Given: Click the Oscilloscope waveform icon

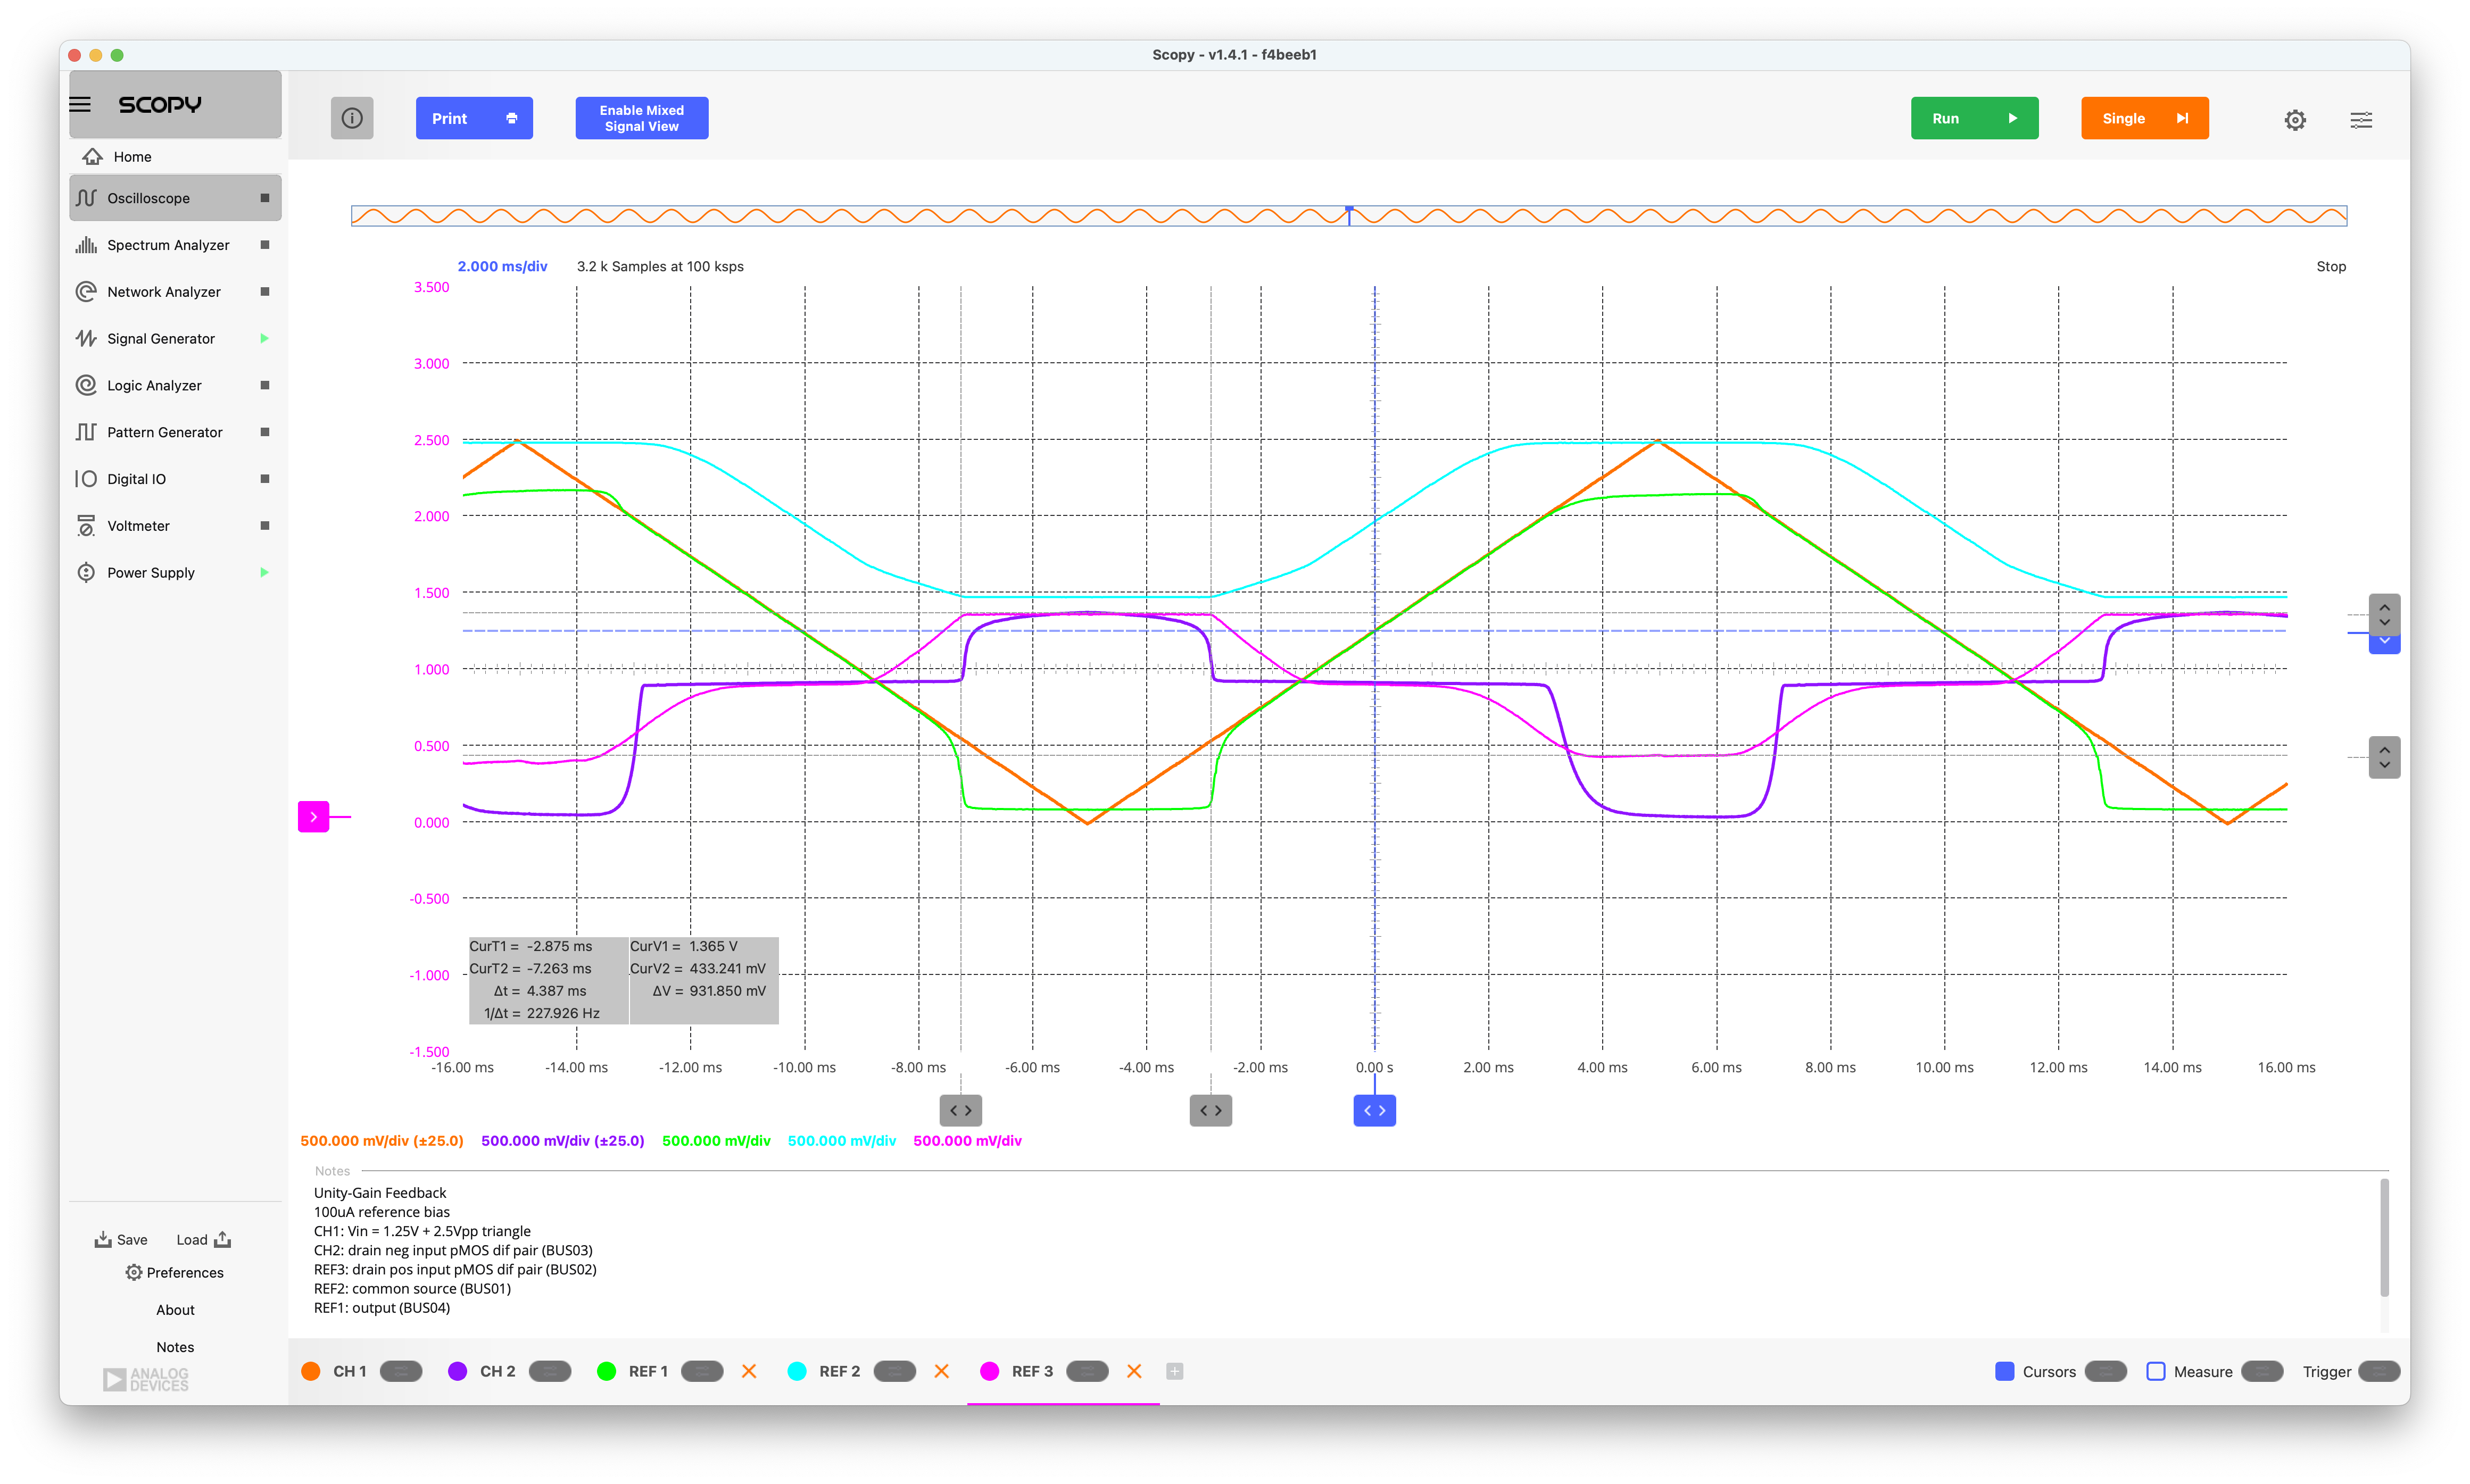Looking at the screenshot, I should click(x=86, y=198).
